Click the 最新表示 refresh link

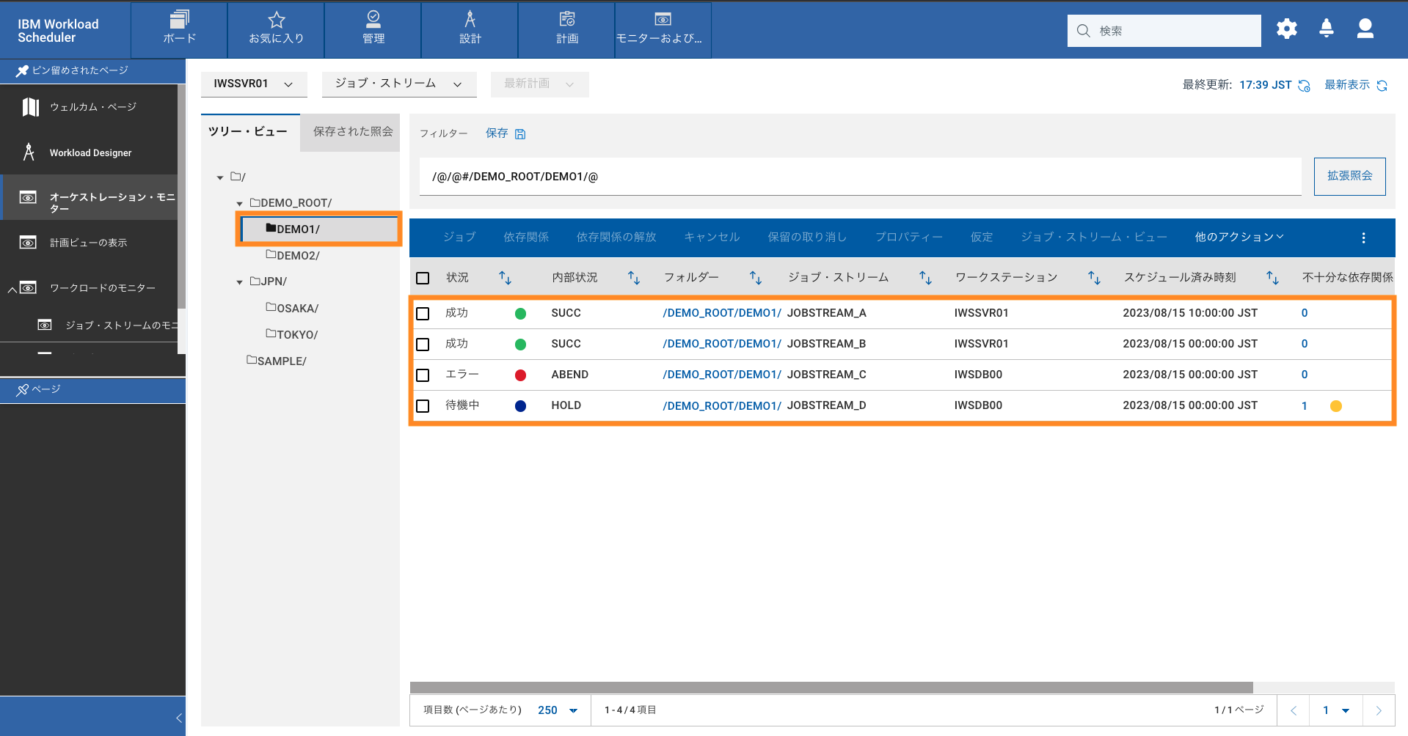[x=1347, y=85]
